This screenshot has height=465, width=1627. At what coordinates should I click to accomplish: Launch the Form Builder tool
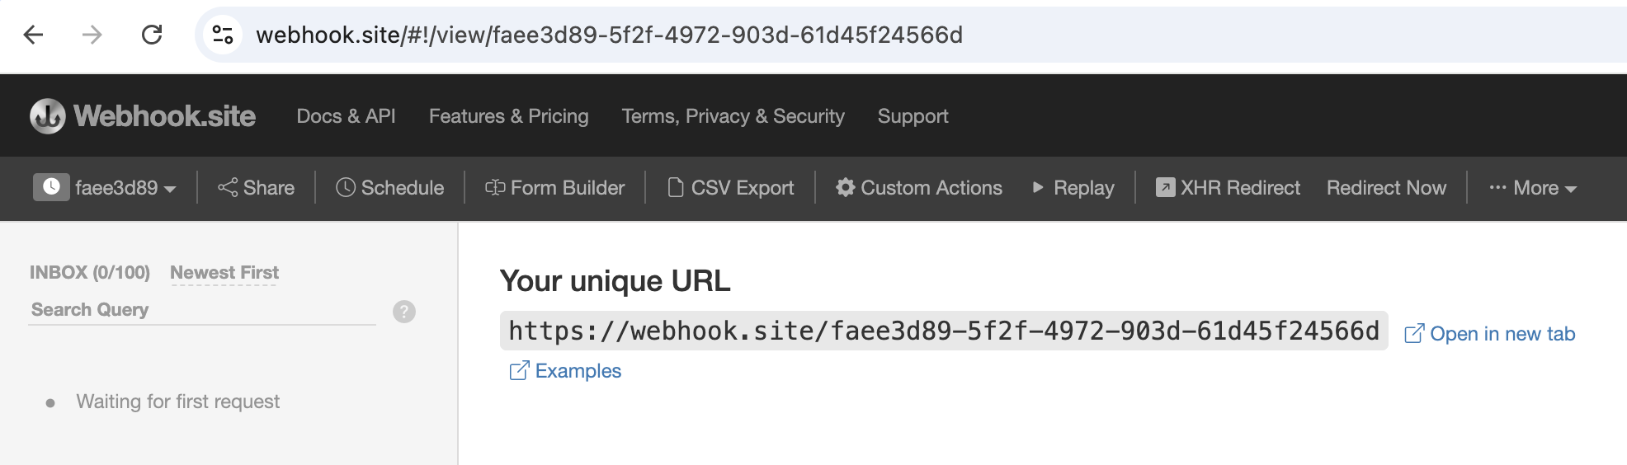[x=554, y=188]
